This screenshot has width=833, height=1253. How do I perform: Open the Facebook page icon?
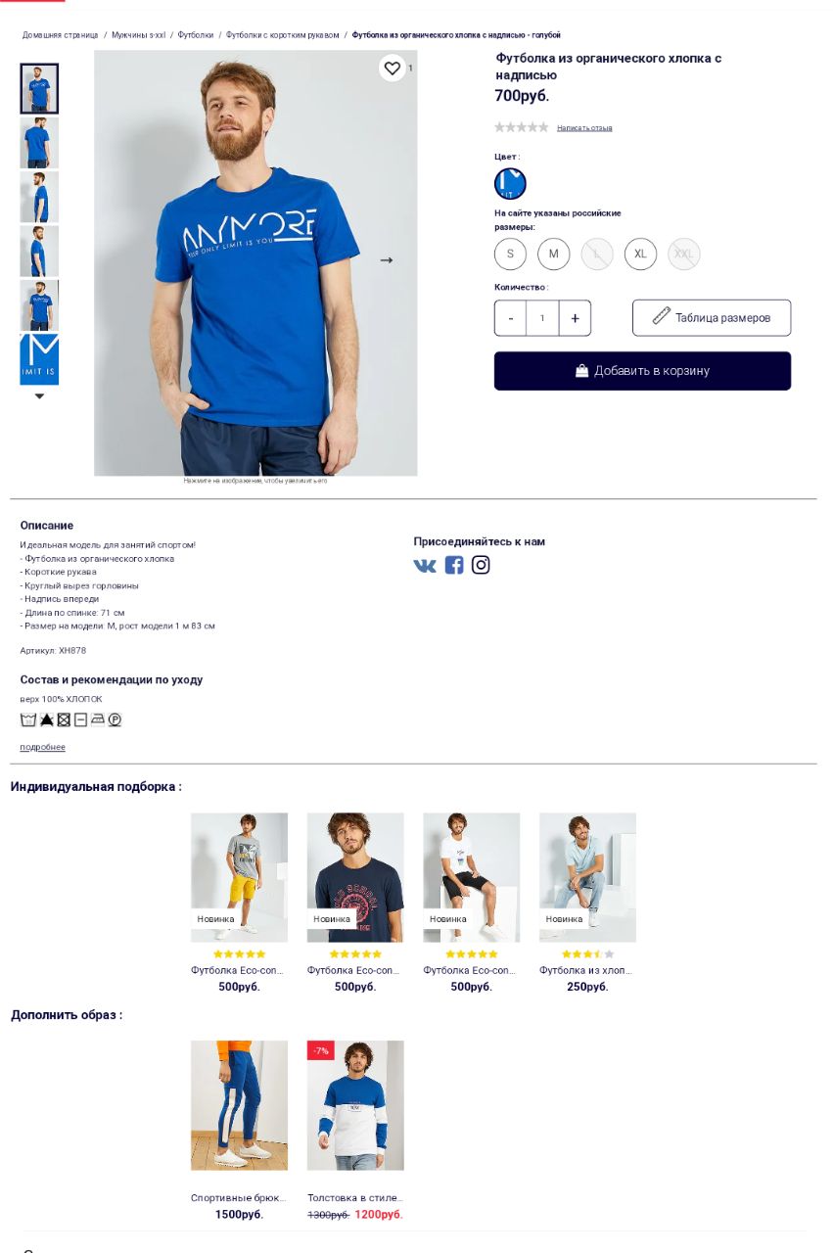point(454,565)
